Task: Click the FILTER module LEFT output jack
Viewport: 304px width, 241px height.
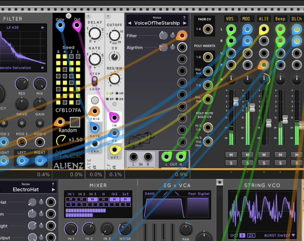Action: pyautogui.click(x=22, y=161)
